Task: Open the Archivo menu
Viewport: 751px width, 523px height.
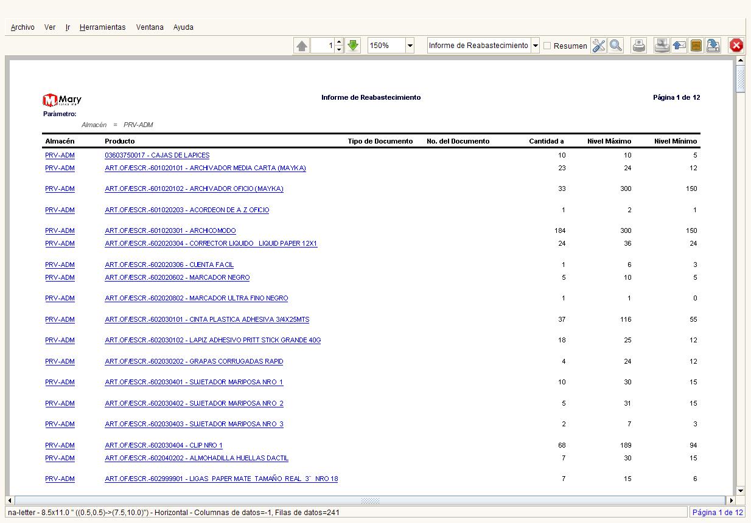Action: click(23, 27)
